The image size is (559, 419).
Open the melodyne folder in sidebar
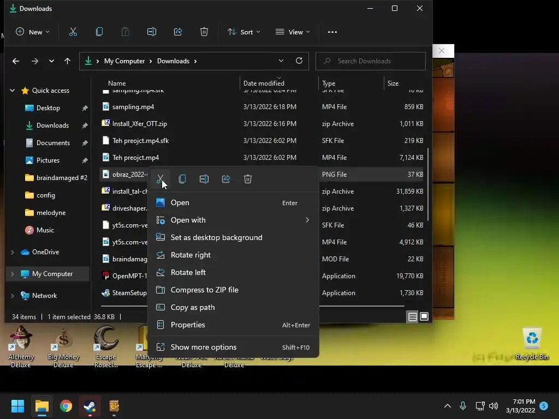51,213
